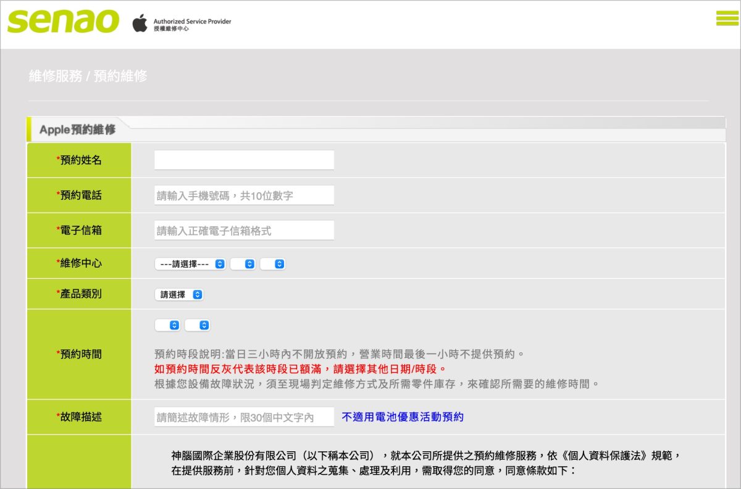The height and width of the screenshot is (489, 741).
Task: Click the Apple預約維修 section tab
Action: (x=77, y=130)
